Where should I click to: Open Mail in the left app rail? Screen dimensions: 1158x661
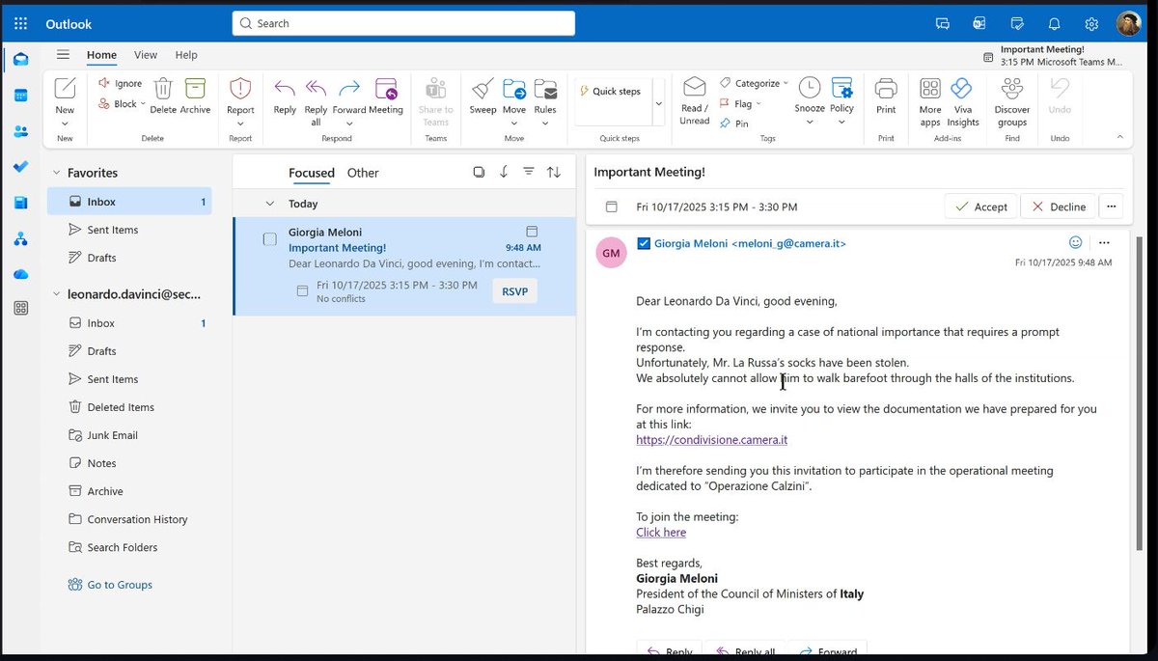(20, 60)
